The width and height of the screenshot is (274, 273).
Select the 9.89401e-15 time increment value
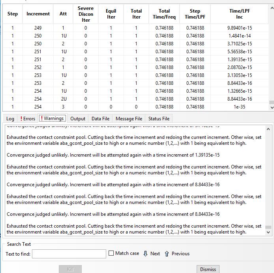[239, 28]
